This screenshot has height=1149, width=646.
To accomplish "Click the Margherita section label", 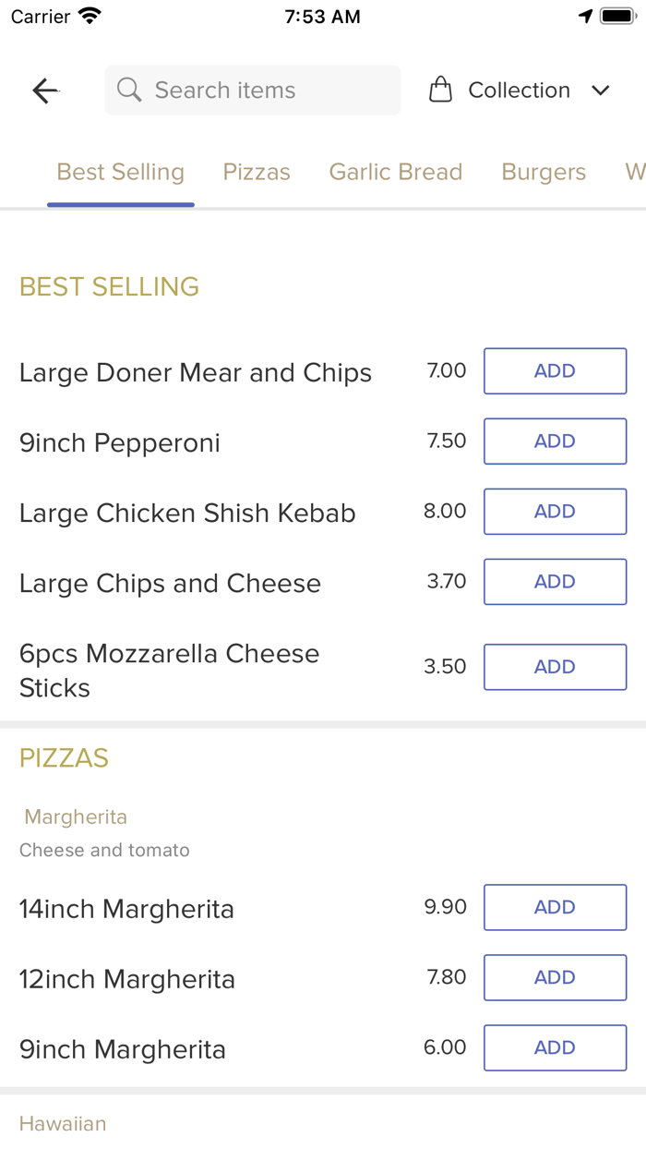I will coord(75,816).
